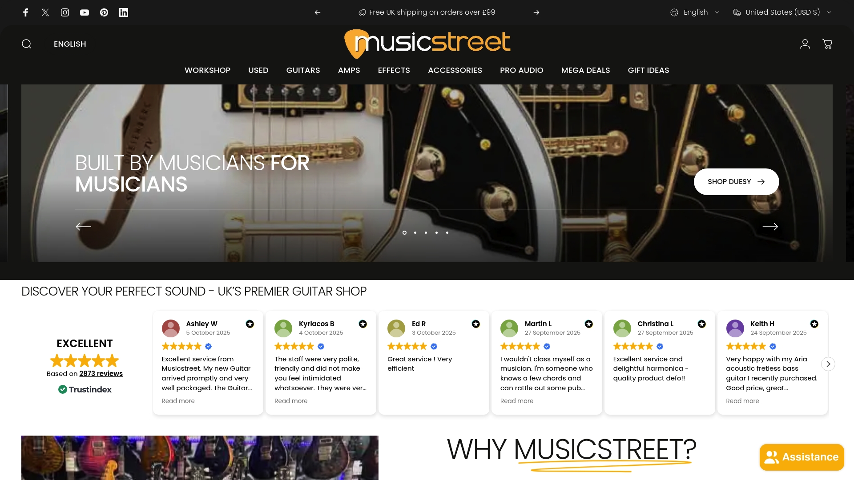Click the Instagram icon
The height and width of the screenshot is (480, 854).
pyautogui.click(x=65, y=12)
